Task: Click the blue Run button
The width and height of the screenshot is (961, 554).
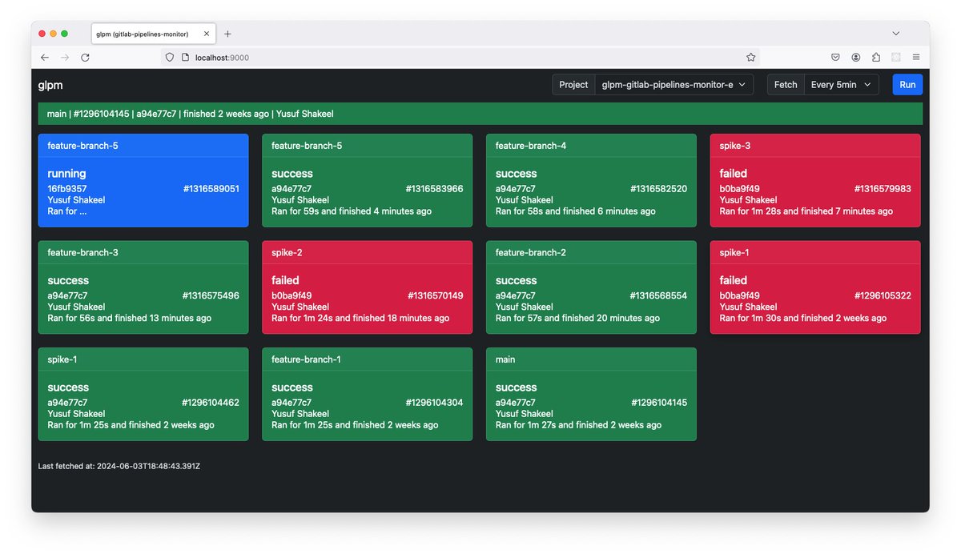Action: tap(907, 85)
